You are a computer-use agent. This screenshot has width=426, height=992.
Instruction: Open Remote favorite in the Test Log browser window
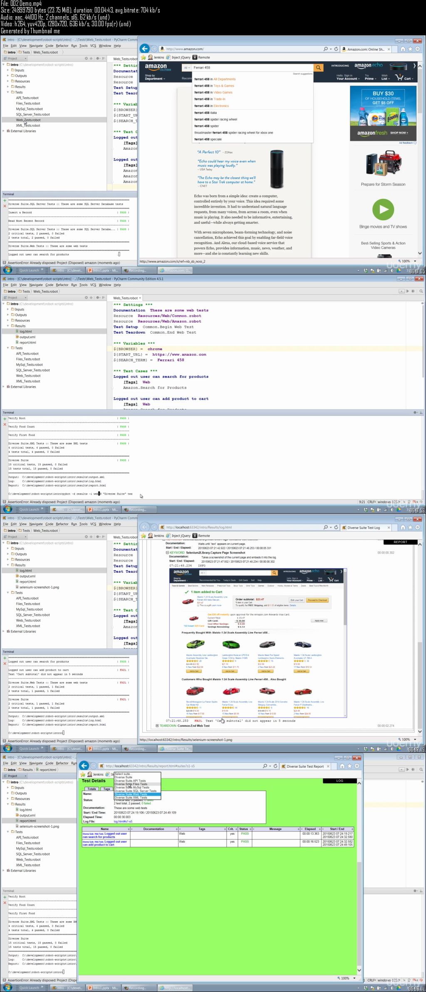tap(201, 536)
